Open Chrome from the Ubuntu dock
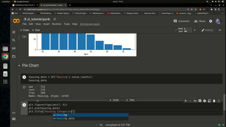This screenshot has height=127, width=226. [5, 56]
